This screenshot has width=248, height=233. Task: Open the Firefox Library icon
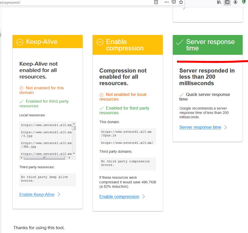[x=219, y=2]
